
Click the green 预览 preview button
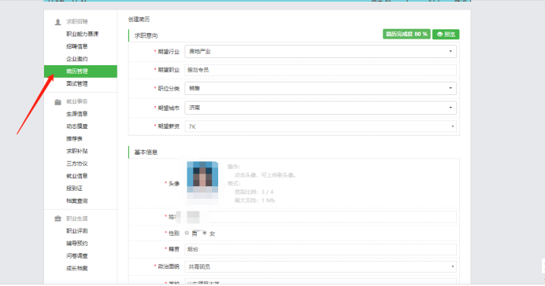coord(446,35)
